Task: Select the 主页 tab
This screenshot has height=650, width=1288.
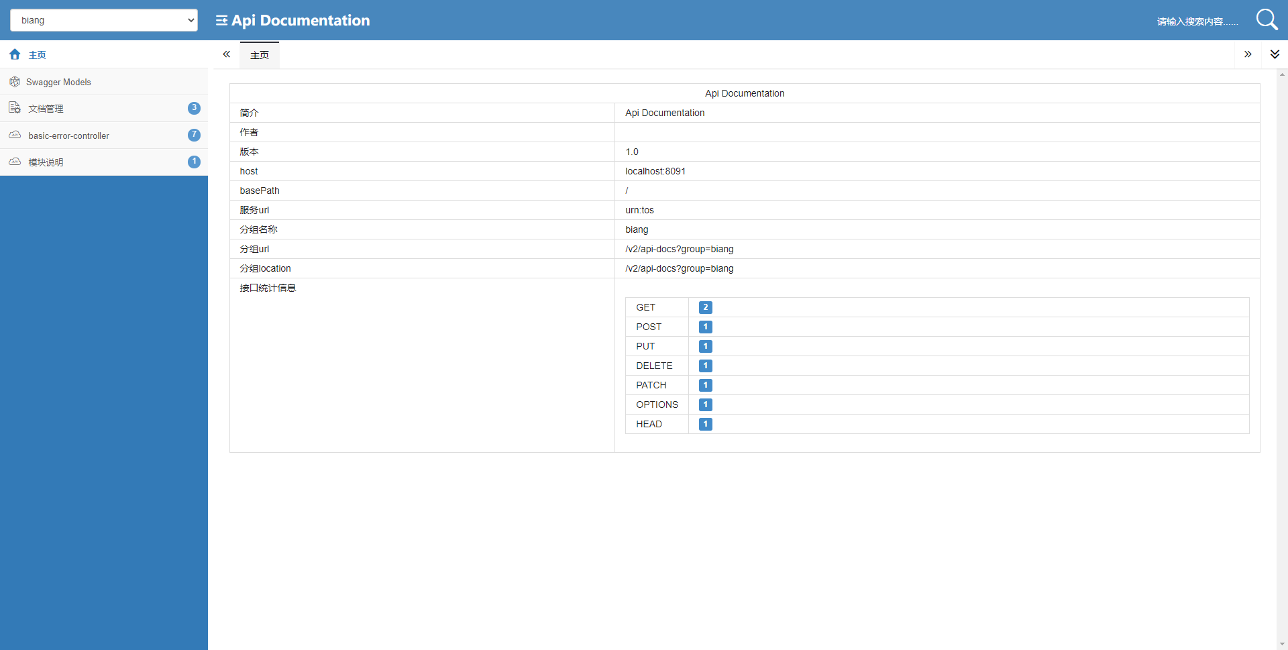Action: pos(260,55)
